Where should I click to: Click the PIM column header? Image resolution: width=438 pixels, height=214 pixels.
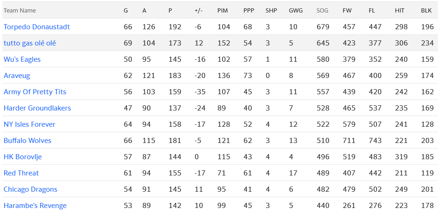tap(222, 11)
